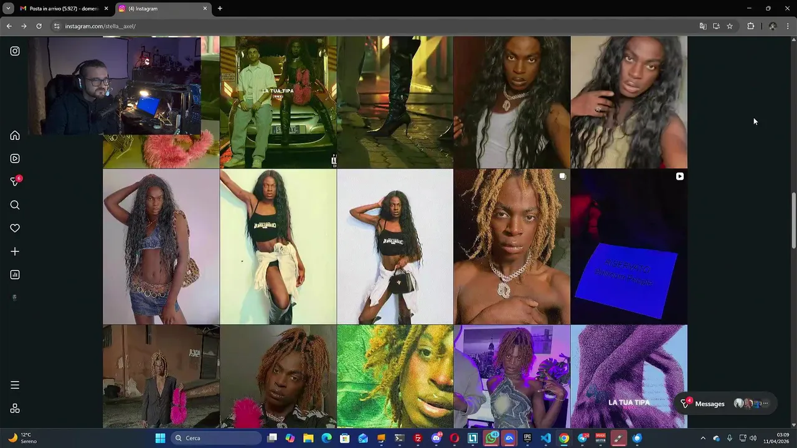
Task: Open Instagram search magnifier icon
Action: [x=15, y=205]
